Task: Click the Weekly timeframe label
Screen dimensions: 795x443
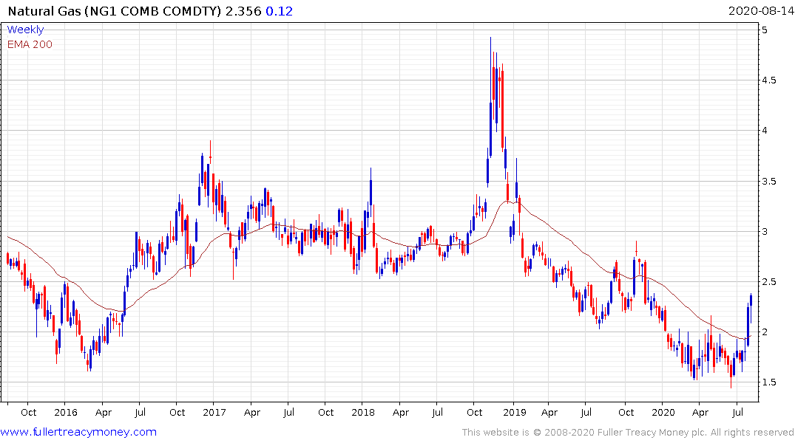Action: 25,30
